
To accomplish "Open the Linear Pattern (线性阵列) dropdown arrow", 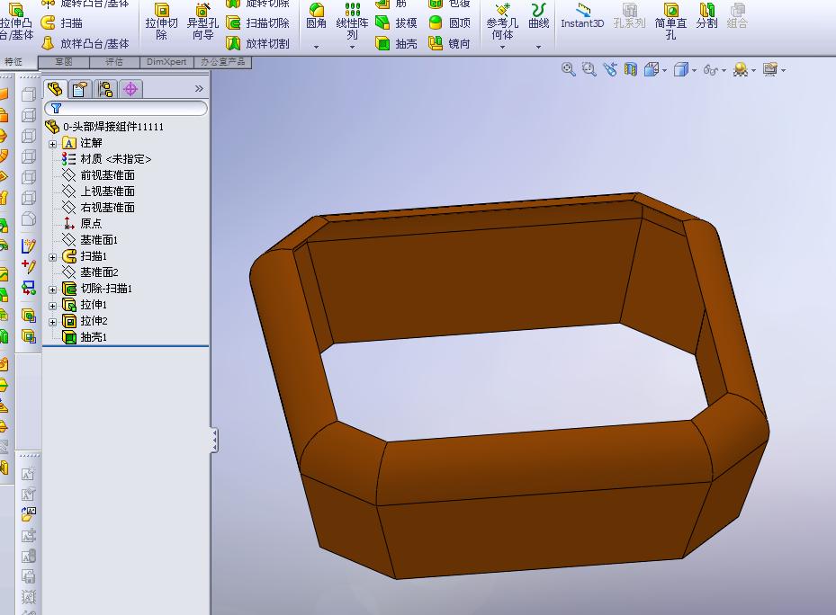I will (352, 47).
